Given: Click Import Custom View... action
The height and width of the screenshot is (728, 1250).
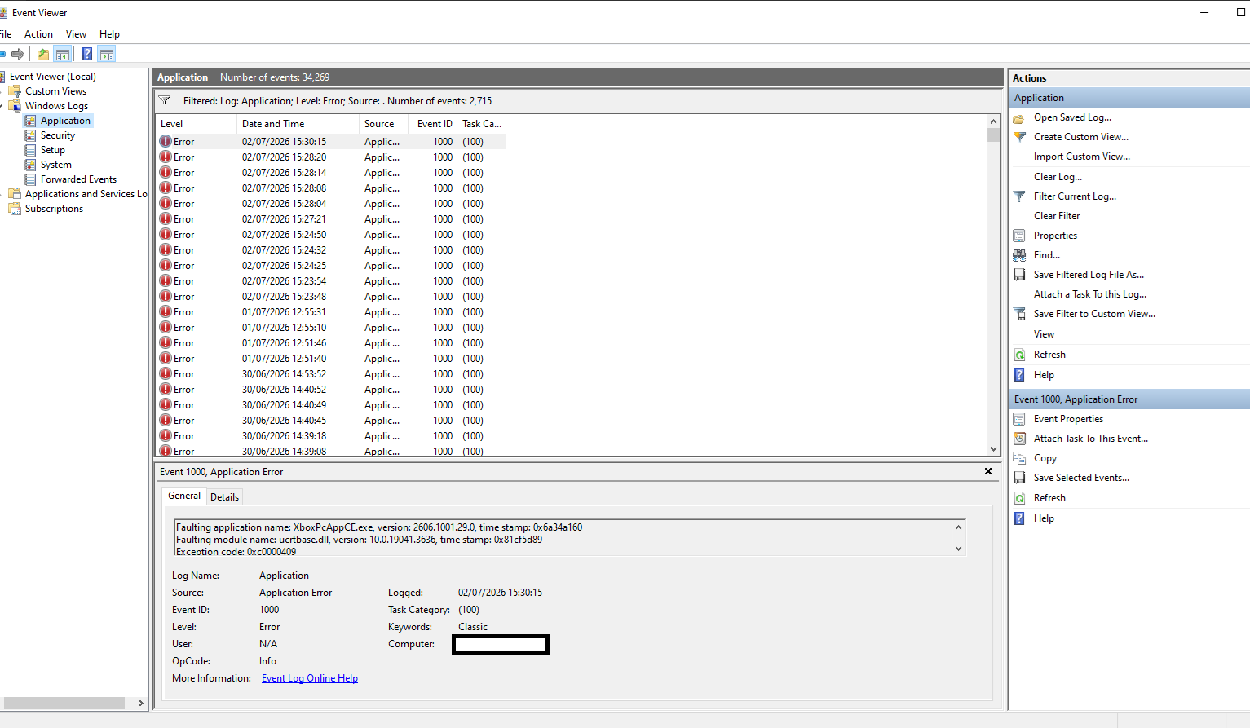Looking at the screenshot, I should click(1082, 157).
